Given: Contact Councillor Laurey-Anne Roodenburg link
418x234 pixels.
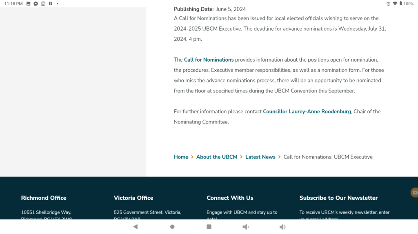Looking at the screenshot, I should (x=307, y=111).
